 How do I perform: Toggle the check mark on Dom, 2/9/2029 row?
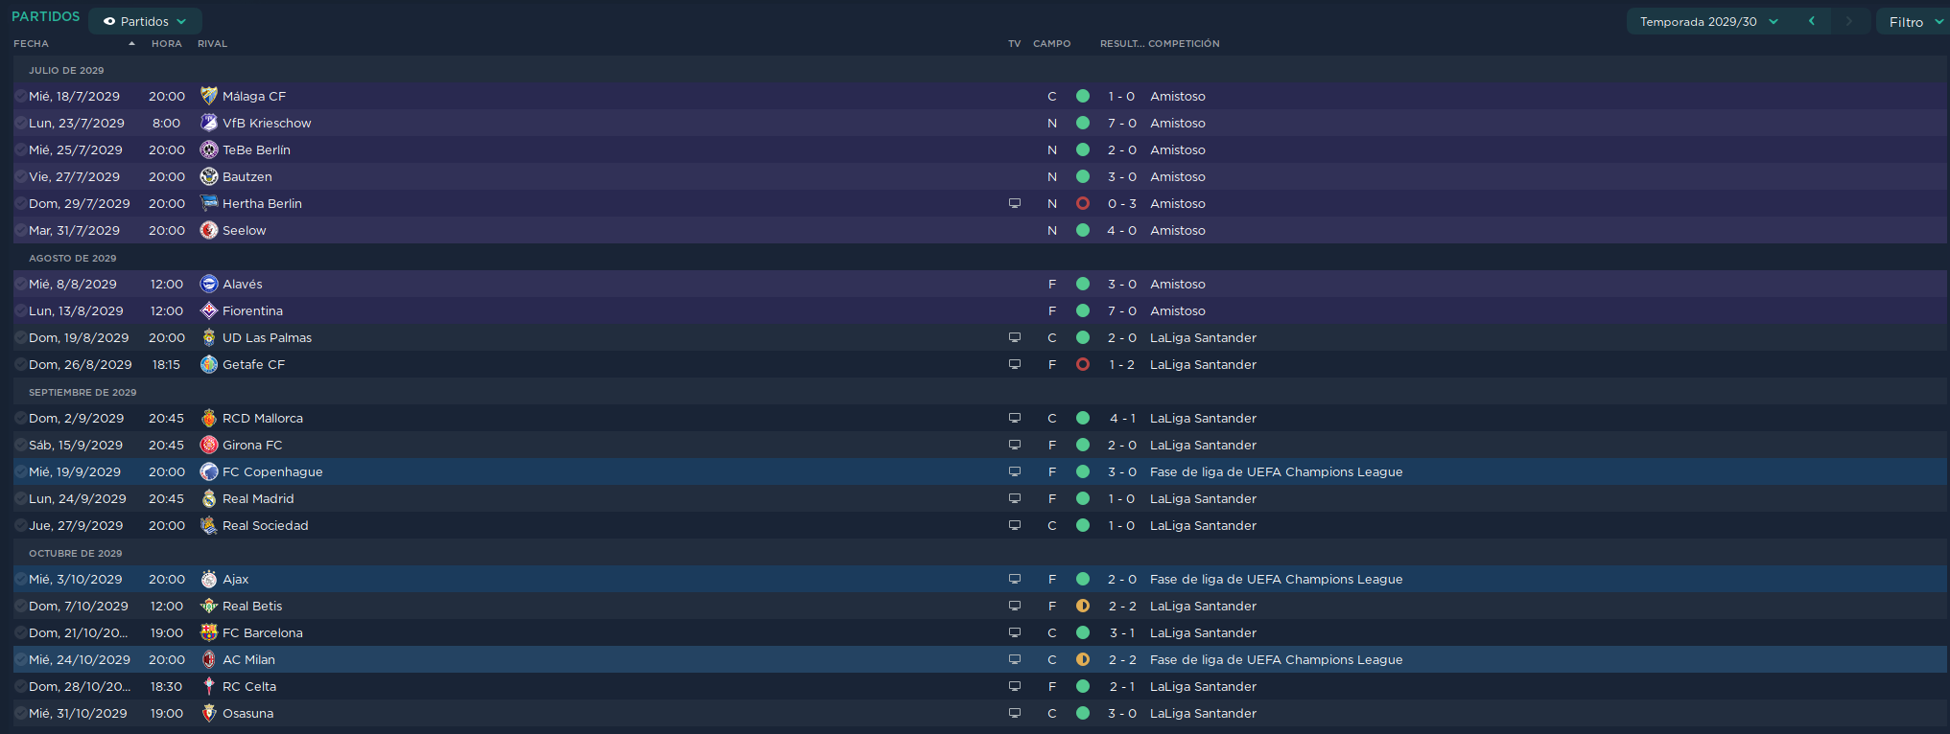[x=20, y=418]
